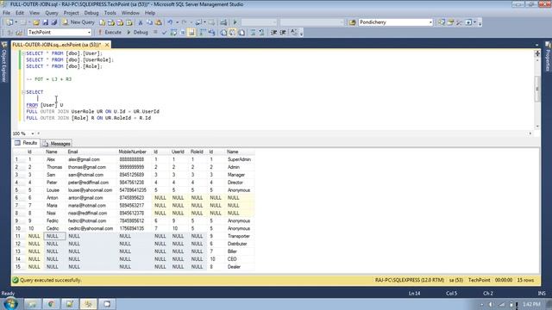This screenshot has height=310, width=552.
Task: Click Specify Values for Template Parameters icon
Action: (x=294, y=33)
